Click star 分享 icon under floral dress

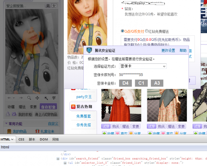[177, 133]
